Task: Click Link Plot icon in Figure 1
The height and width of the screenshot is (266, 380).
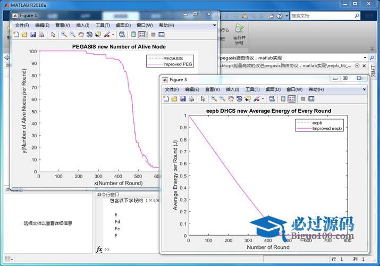Action: tap(122, 35)
